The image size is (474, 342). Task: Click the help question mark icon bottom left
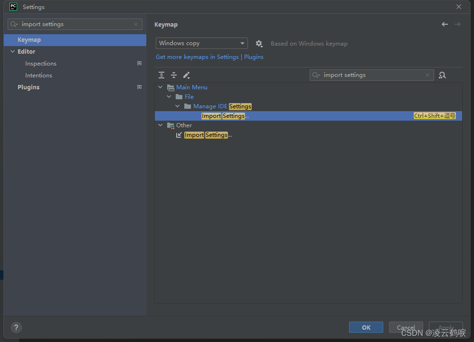tap(16, 327)
